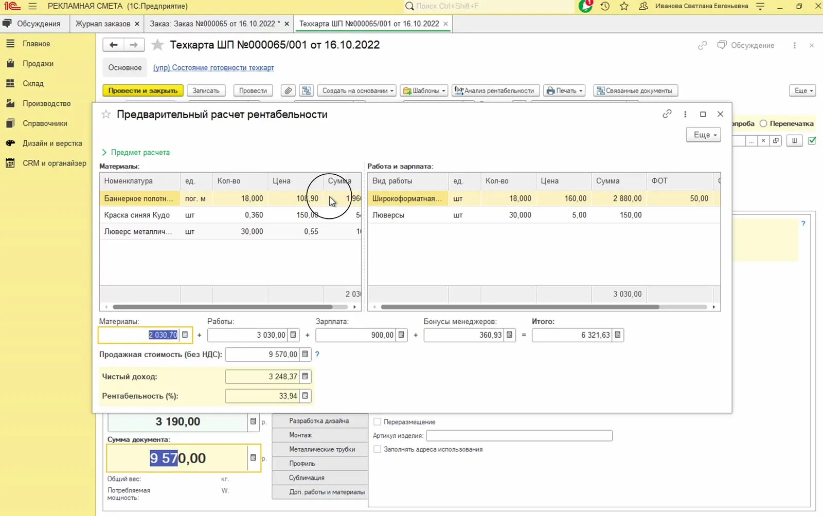The height and width of the screenshot is (516, 823).
Task: Open Продажи section in sidebar
Action: click(38, 63)
